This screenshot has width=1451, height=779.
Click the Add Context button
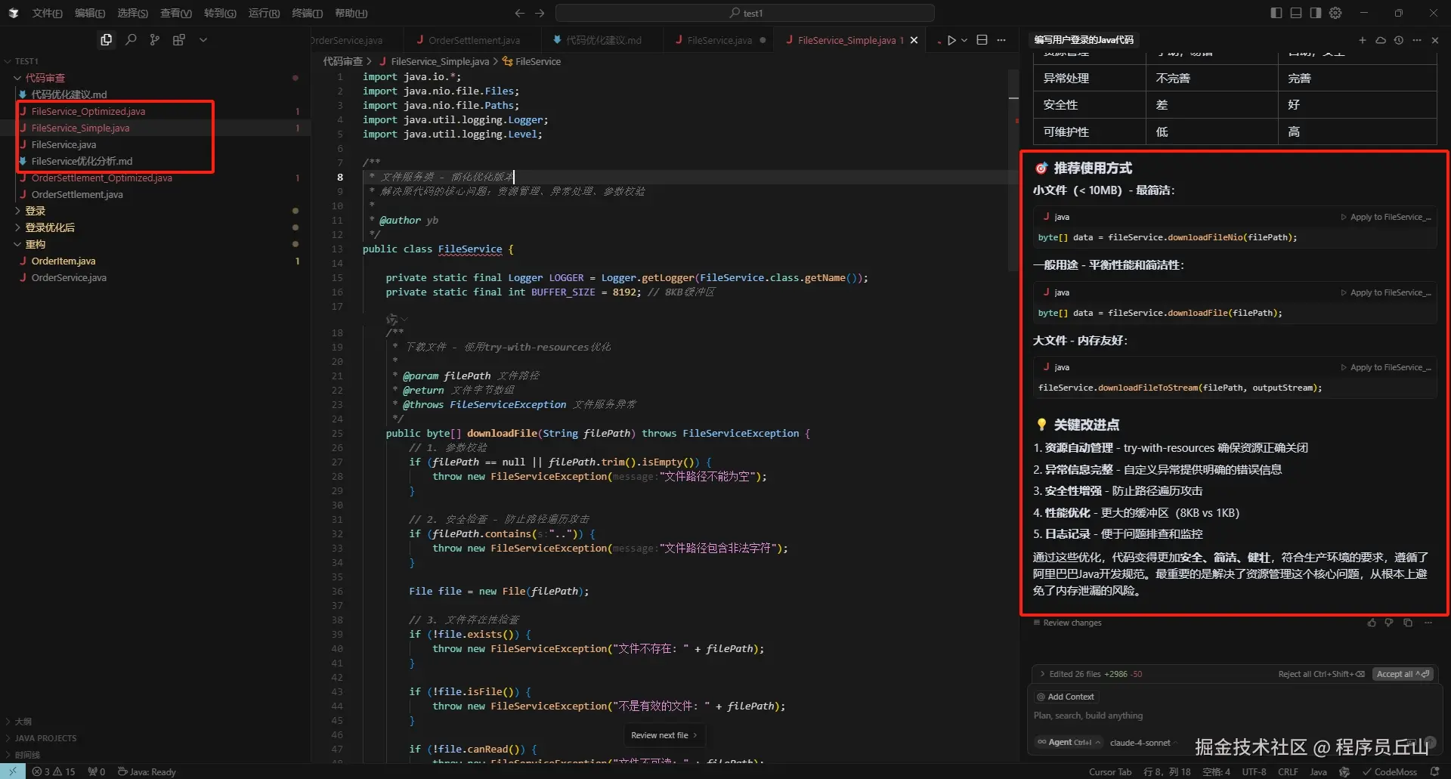[x=1066, y=697]
